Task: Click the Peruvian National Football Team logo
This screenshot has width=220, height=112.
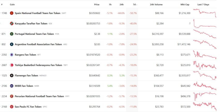Action: [12, 96]
